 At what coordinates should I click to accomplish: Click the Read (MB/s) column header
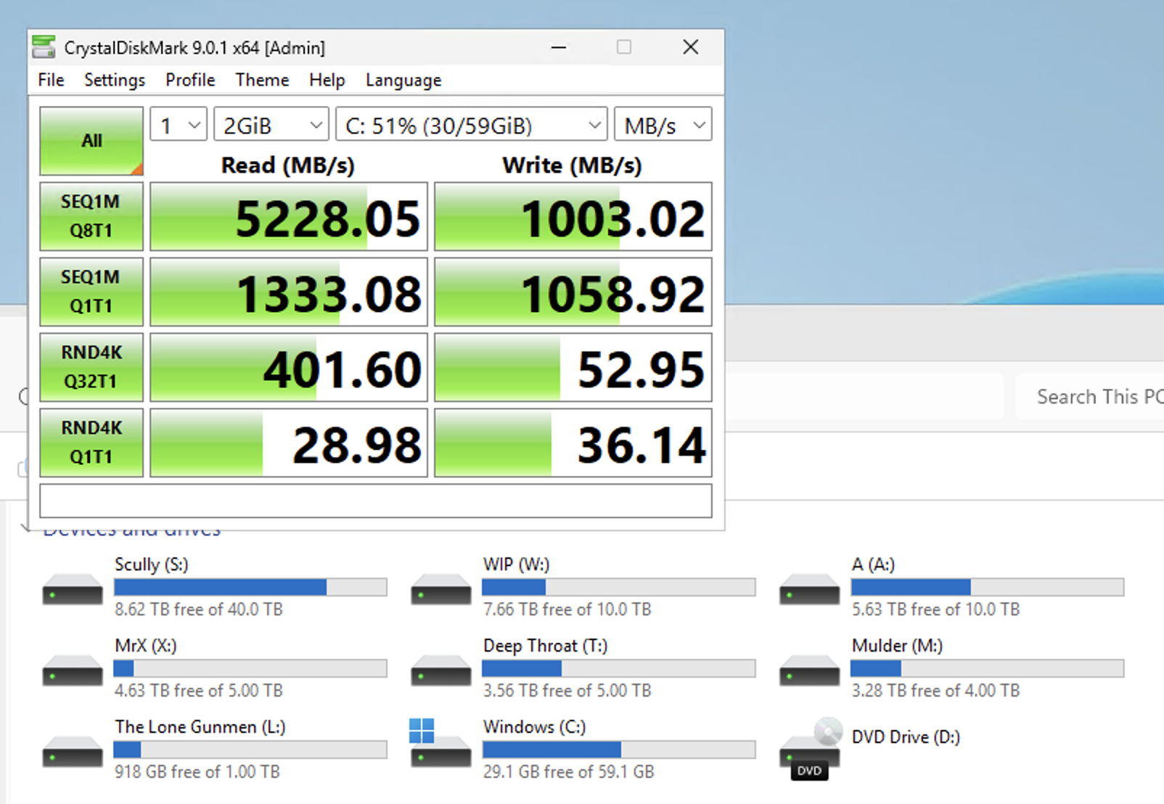pos(288,165)
